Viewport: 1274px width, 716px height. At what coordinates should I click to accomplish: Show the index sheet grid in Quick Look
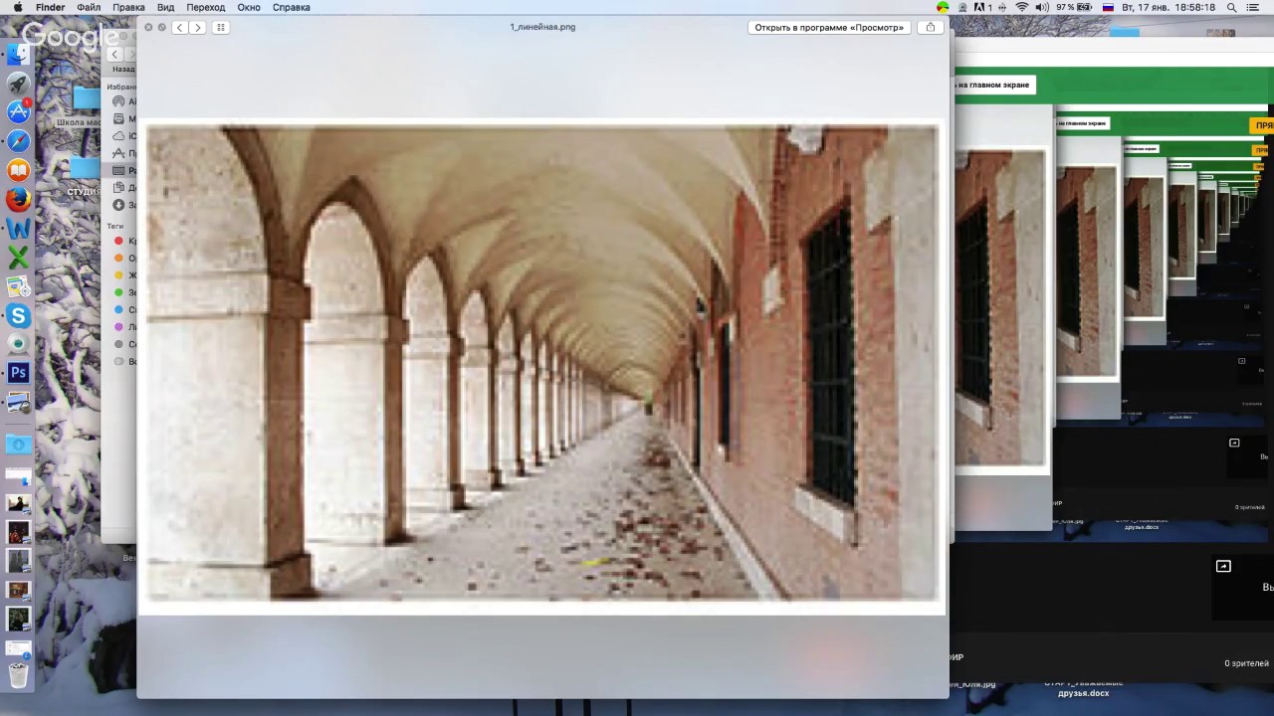tap(221, 27)
